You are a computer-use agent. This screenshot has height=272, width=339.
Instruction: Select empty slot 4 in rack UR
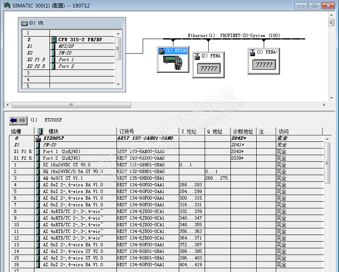(x=69, y=79)
